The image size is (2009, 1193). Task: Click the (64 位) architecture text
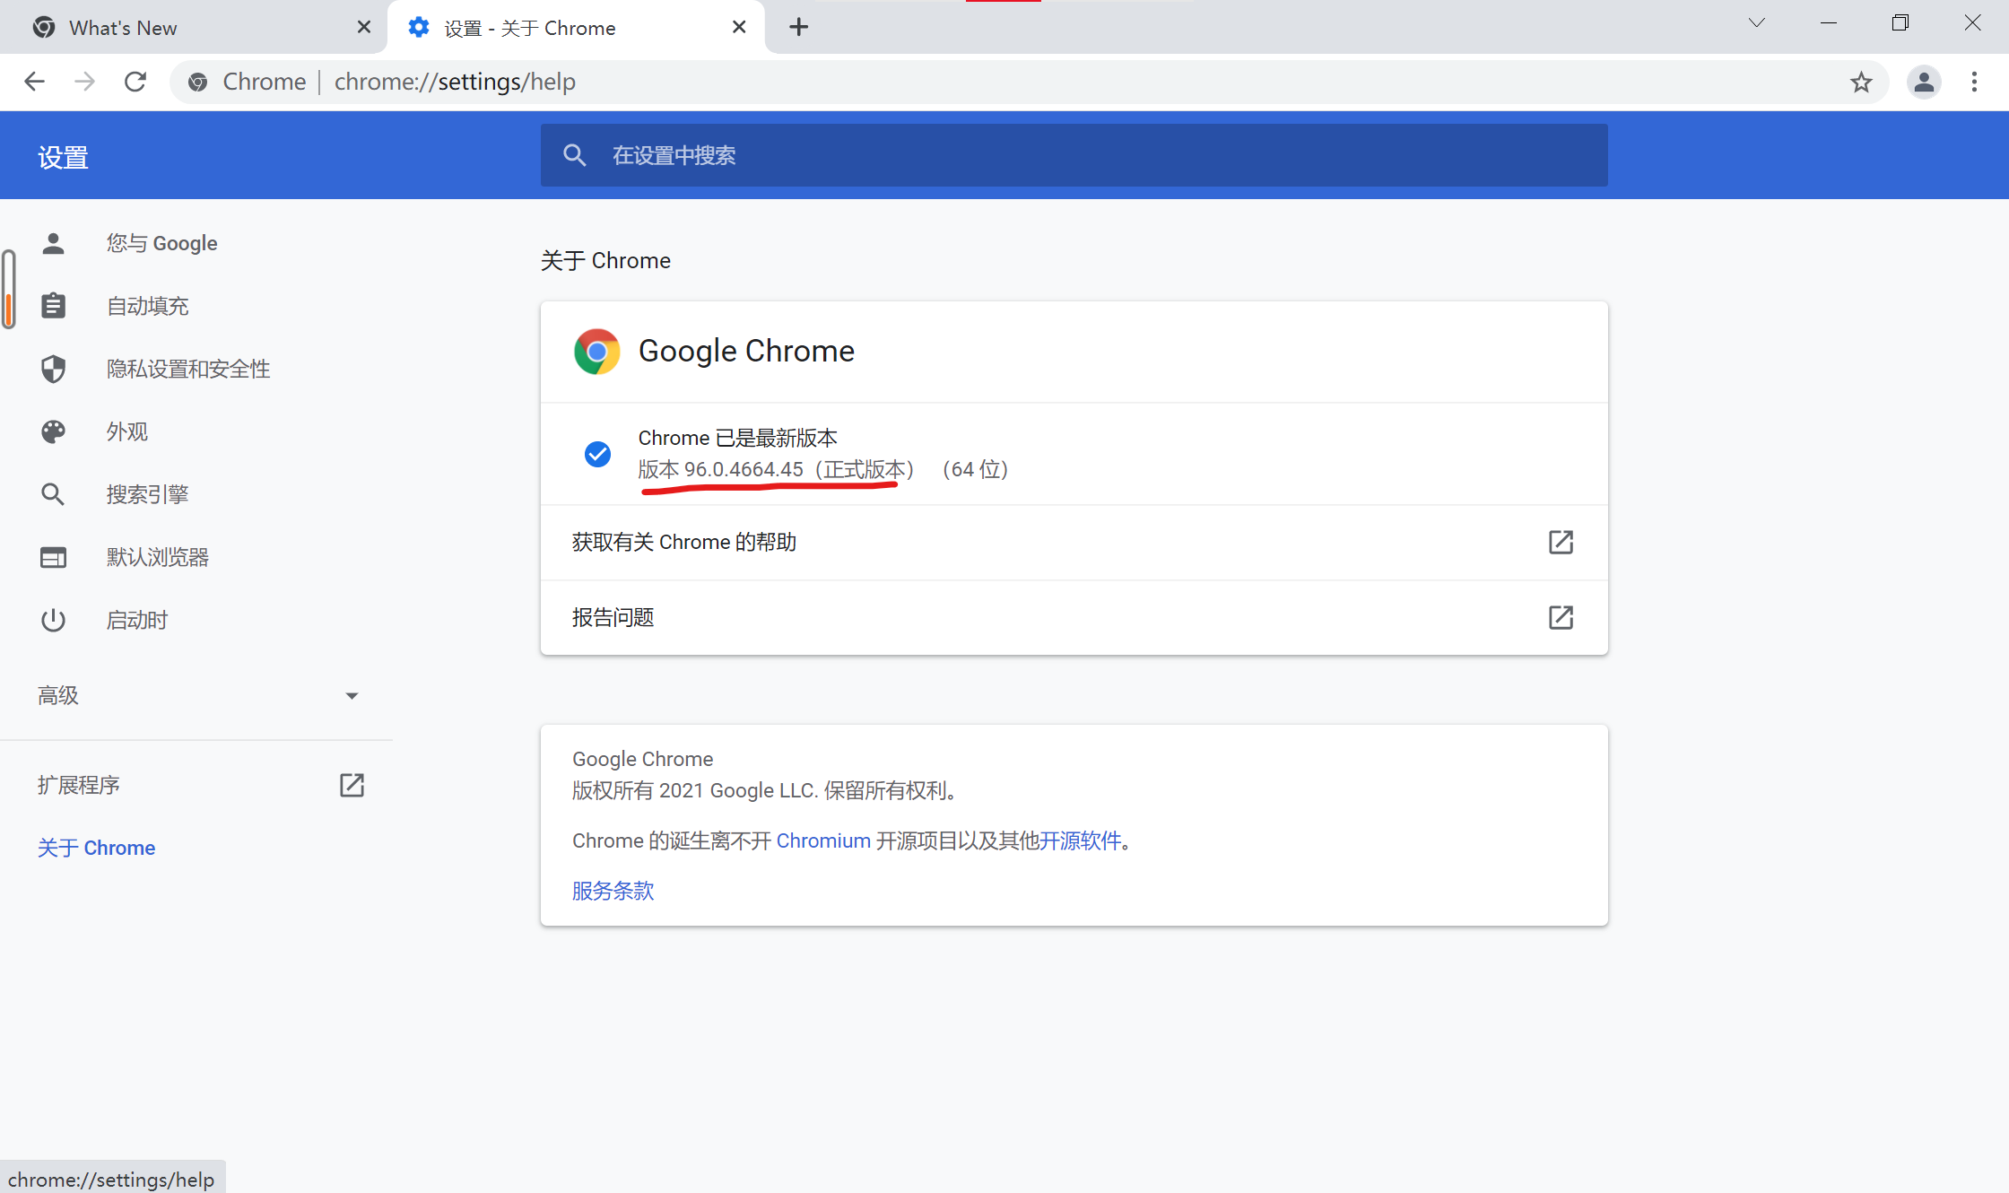976,469
